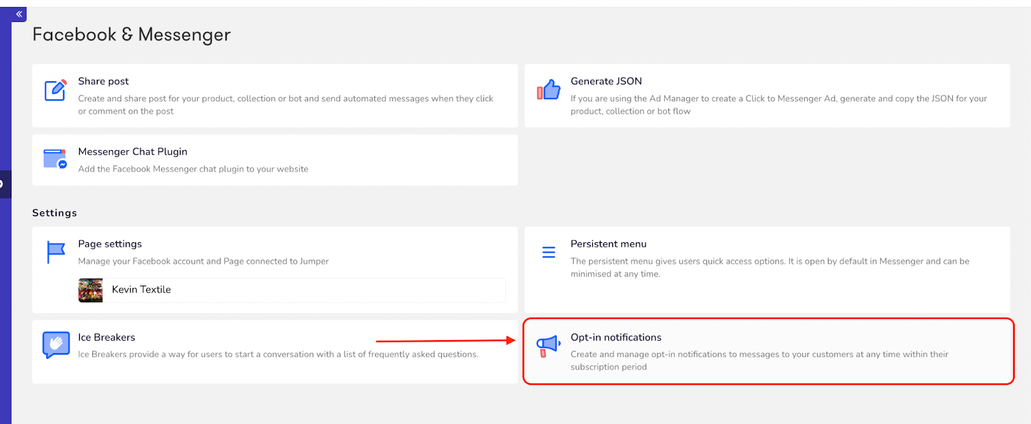
Task: Click the Ice Breakers waving hand icon
Action: [x=55, y=345]
